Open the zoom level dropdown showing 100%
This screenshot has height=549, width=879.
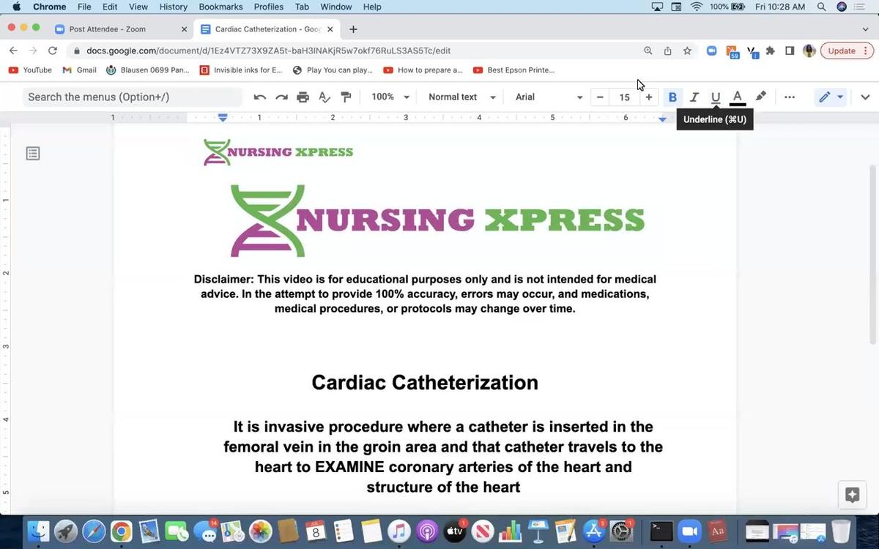(x=390, y=97)
